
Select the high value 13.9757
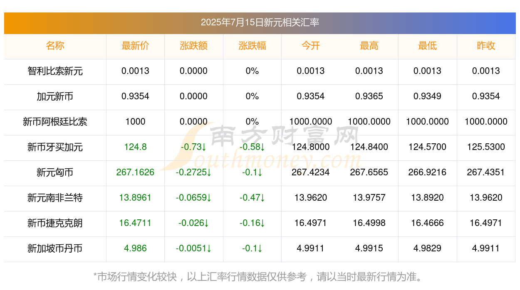(369, 198)
